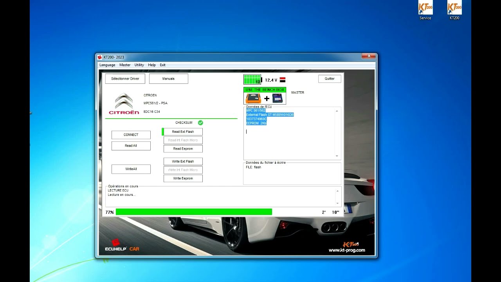
Task: Click the 'EDC16 C34' ECU label
Action: point(151,112)
